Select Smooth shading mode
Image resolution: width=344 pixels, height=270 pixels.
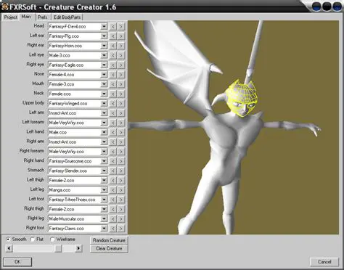tap(8, 240)
